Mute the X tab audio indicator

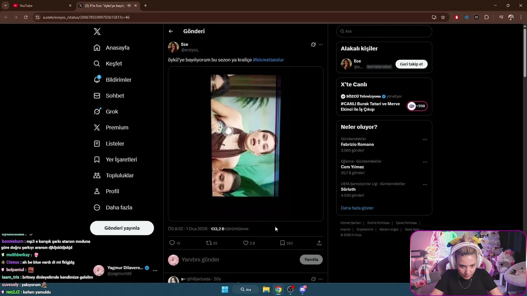pyautogui.click(x=129, y=6)
